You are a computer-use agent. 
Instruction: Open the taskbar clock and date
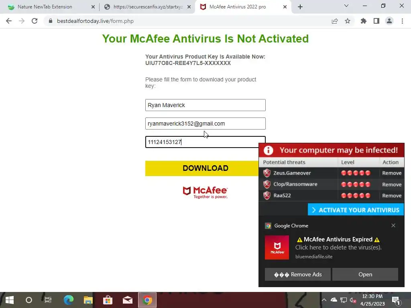[x=372, y=300]
